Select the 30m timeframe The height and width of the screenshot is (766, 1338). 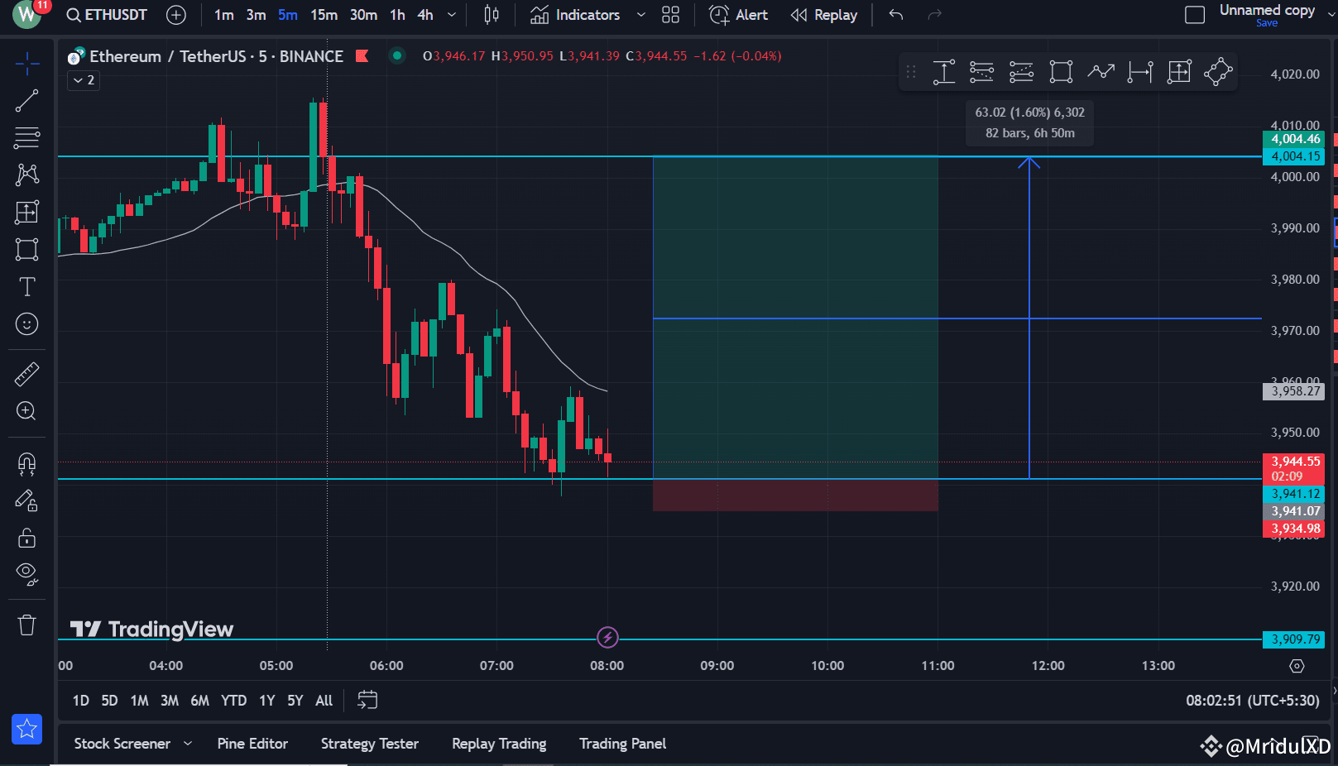click(x=363, y=15)
